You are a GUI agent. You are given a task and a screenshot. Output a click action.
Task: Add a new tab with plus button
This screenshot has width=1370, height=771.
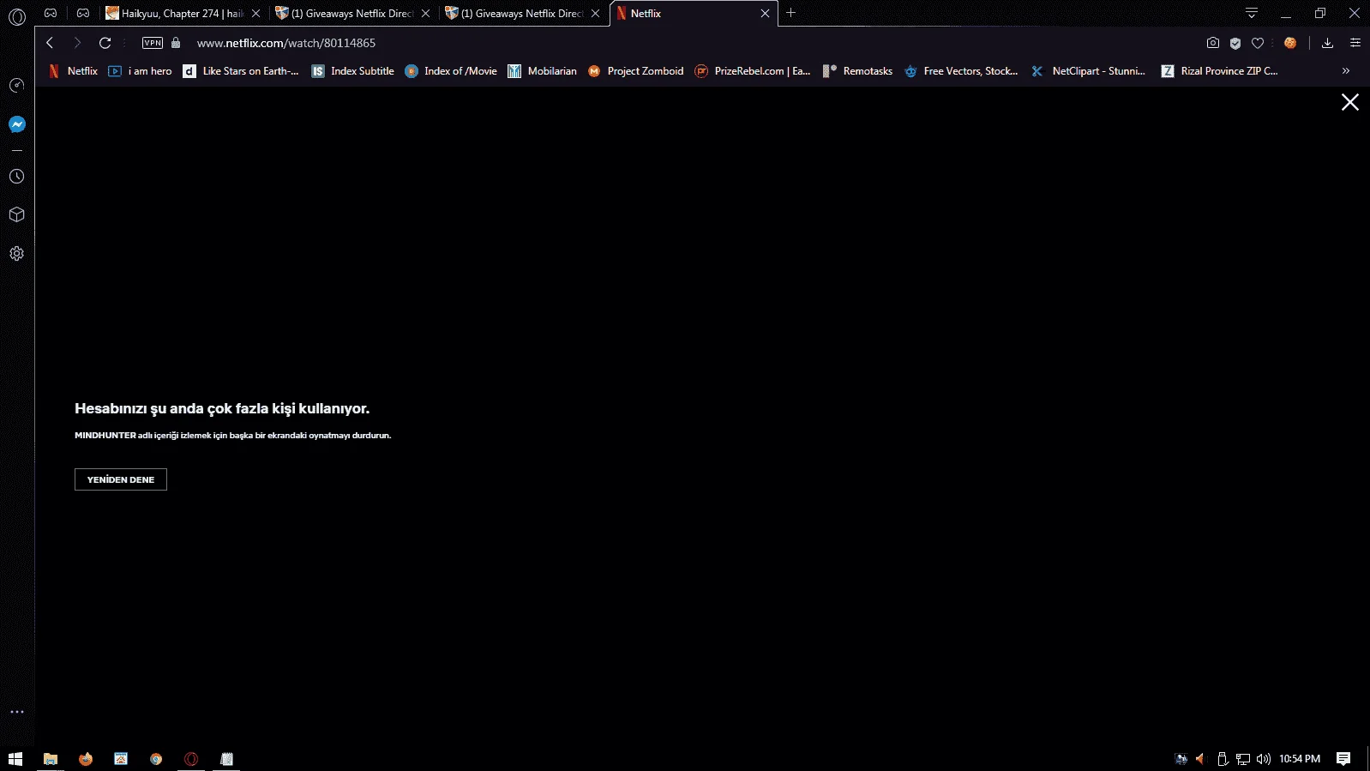791,13
